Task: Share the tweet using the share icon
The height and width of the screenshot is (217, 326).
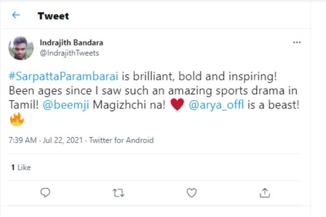Action: (x=265, y=192)
